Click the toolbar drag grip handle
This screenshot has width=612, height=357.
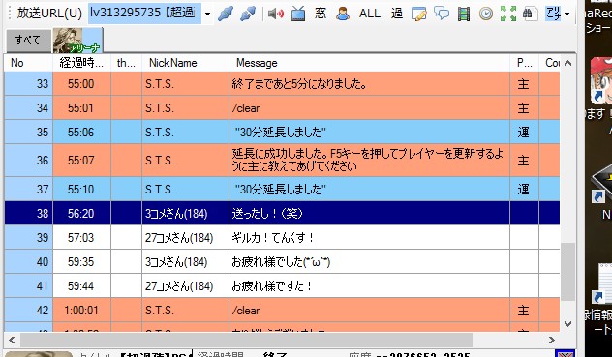click(10, 14)
